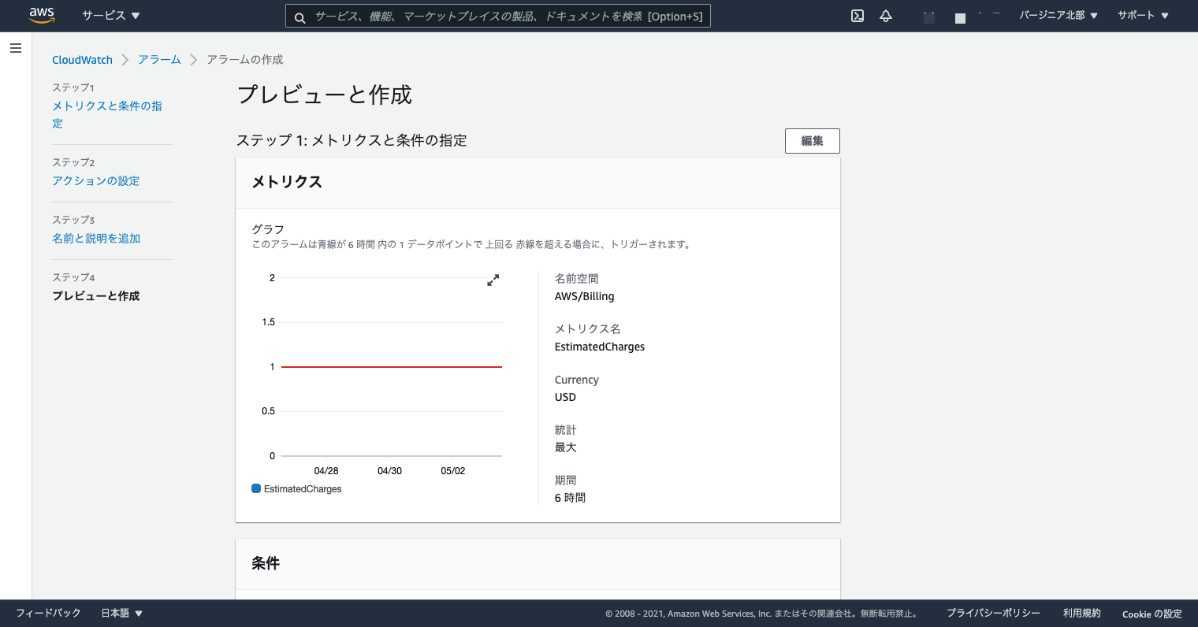Click the 編集 button for step 1
Screen dimensions: 1198x627
pyautogui.click(x=813, y=141)
